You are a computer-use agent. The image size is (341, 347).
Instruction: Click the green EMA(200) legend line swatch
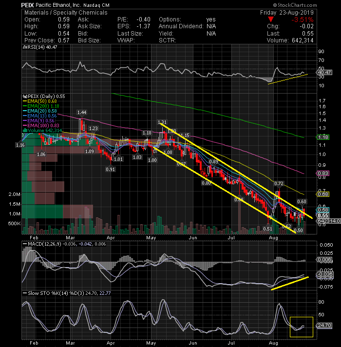(x=25, y=106)
